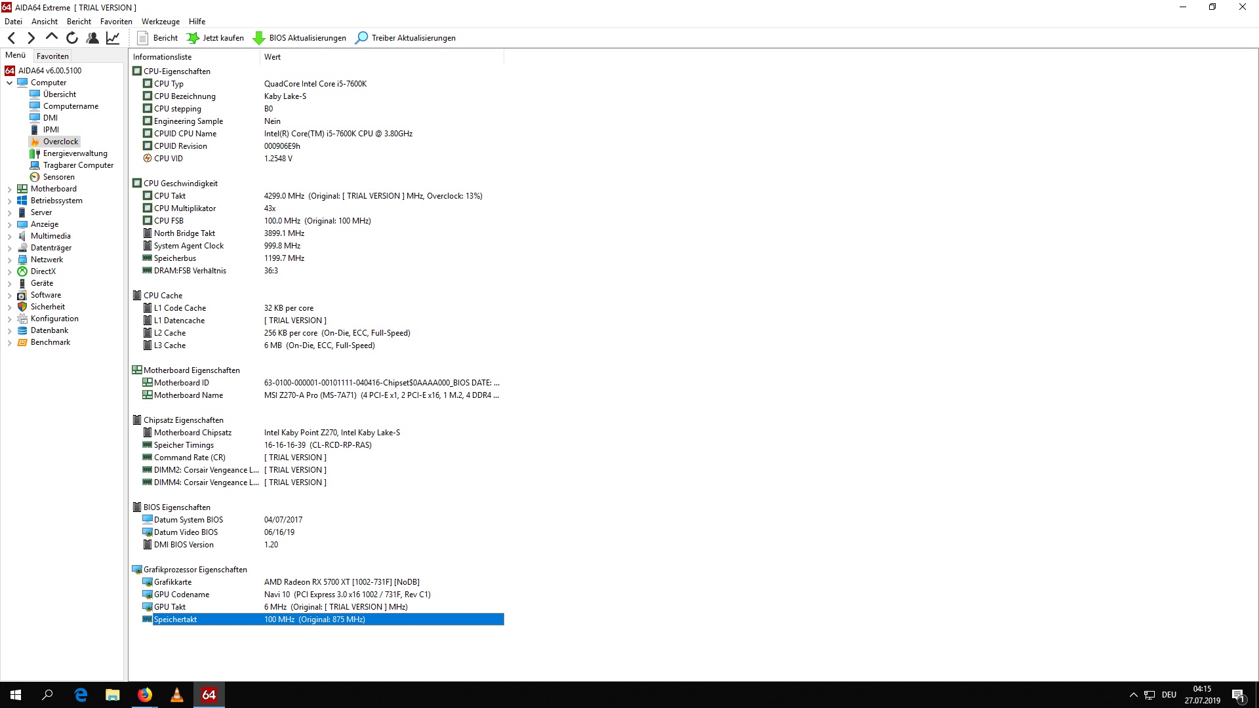Viewport: 1259px width, 708px height.
Task: Open VLC media player from taskbar
Action: coord(177,695)
